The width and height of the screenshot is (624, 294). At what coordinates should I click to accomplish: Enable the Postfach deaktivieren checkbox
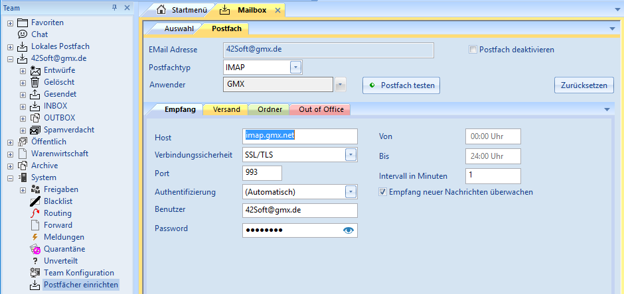(x=473, y=50)
